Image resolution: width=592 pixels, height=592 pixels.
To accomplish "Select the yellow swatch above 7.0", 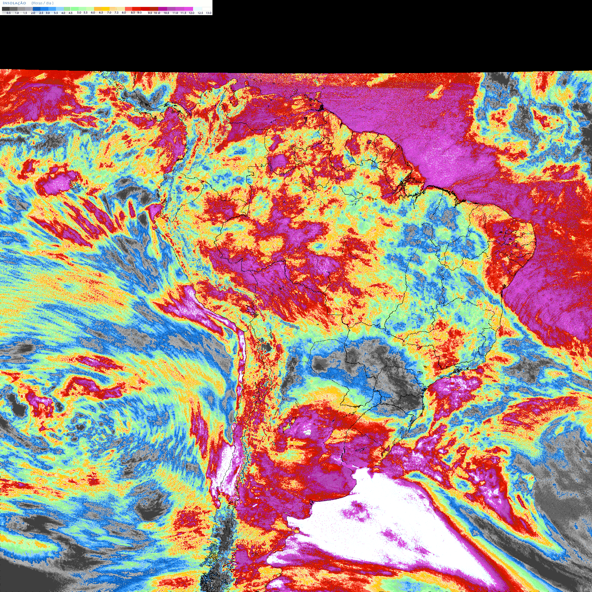I will coord(106,9).
